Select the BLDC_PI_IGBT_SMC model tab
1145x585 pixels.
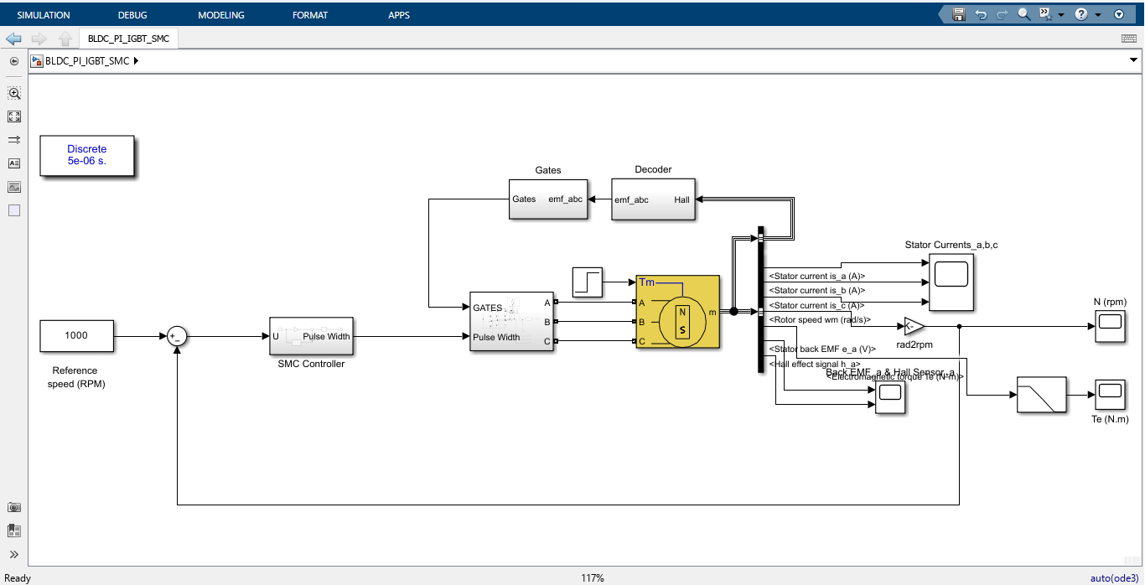coord(127,38)
